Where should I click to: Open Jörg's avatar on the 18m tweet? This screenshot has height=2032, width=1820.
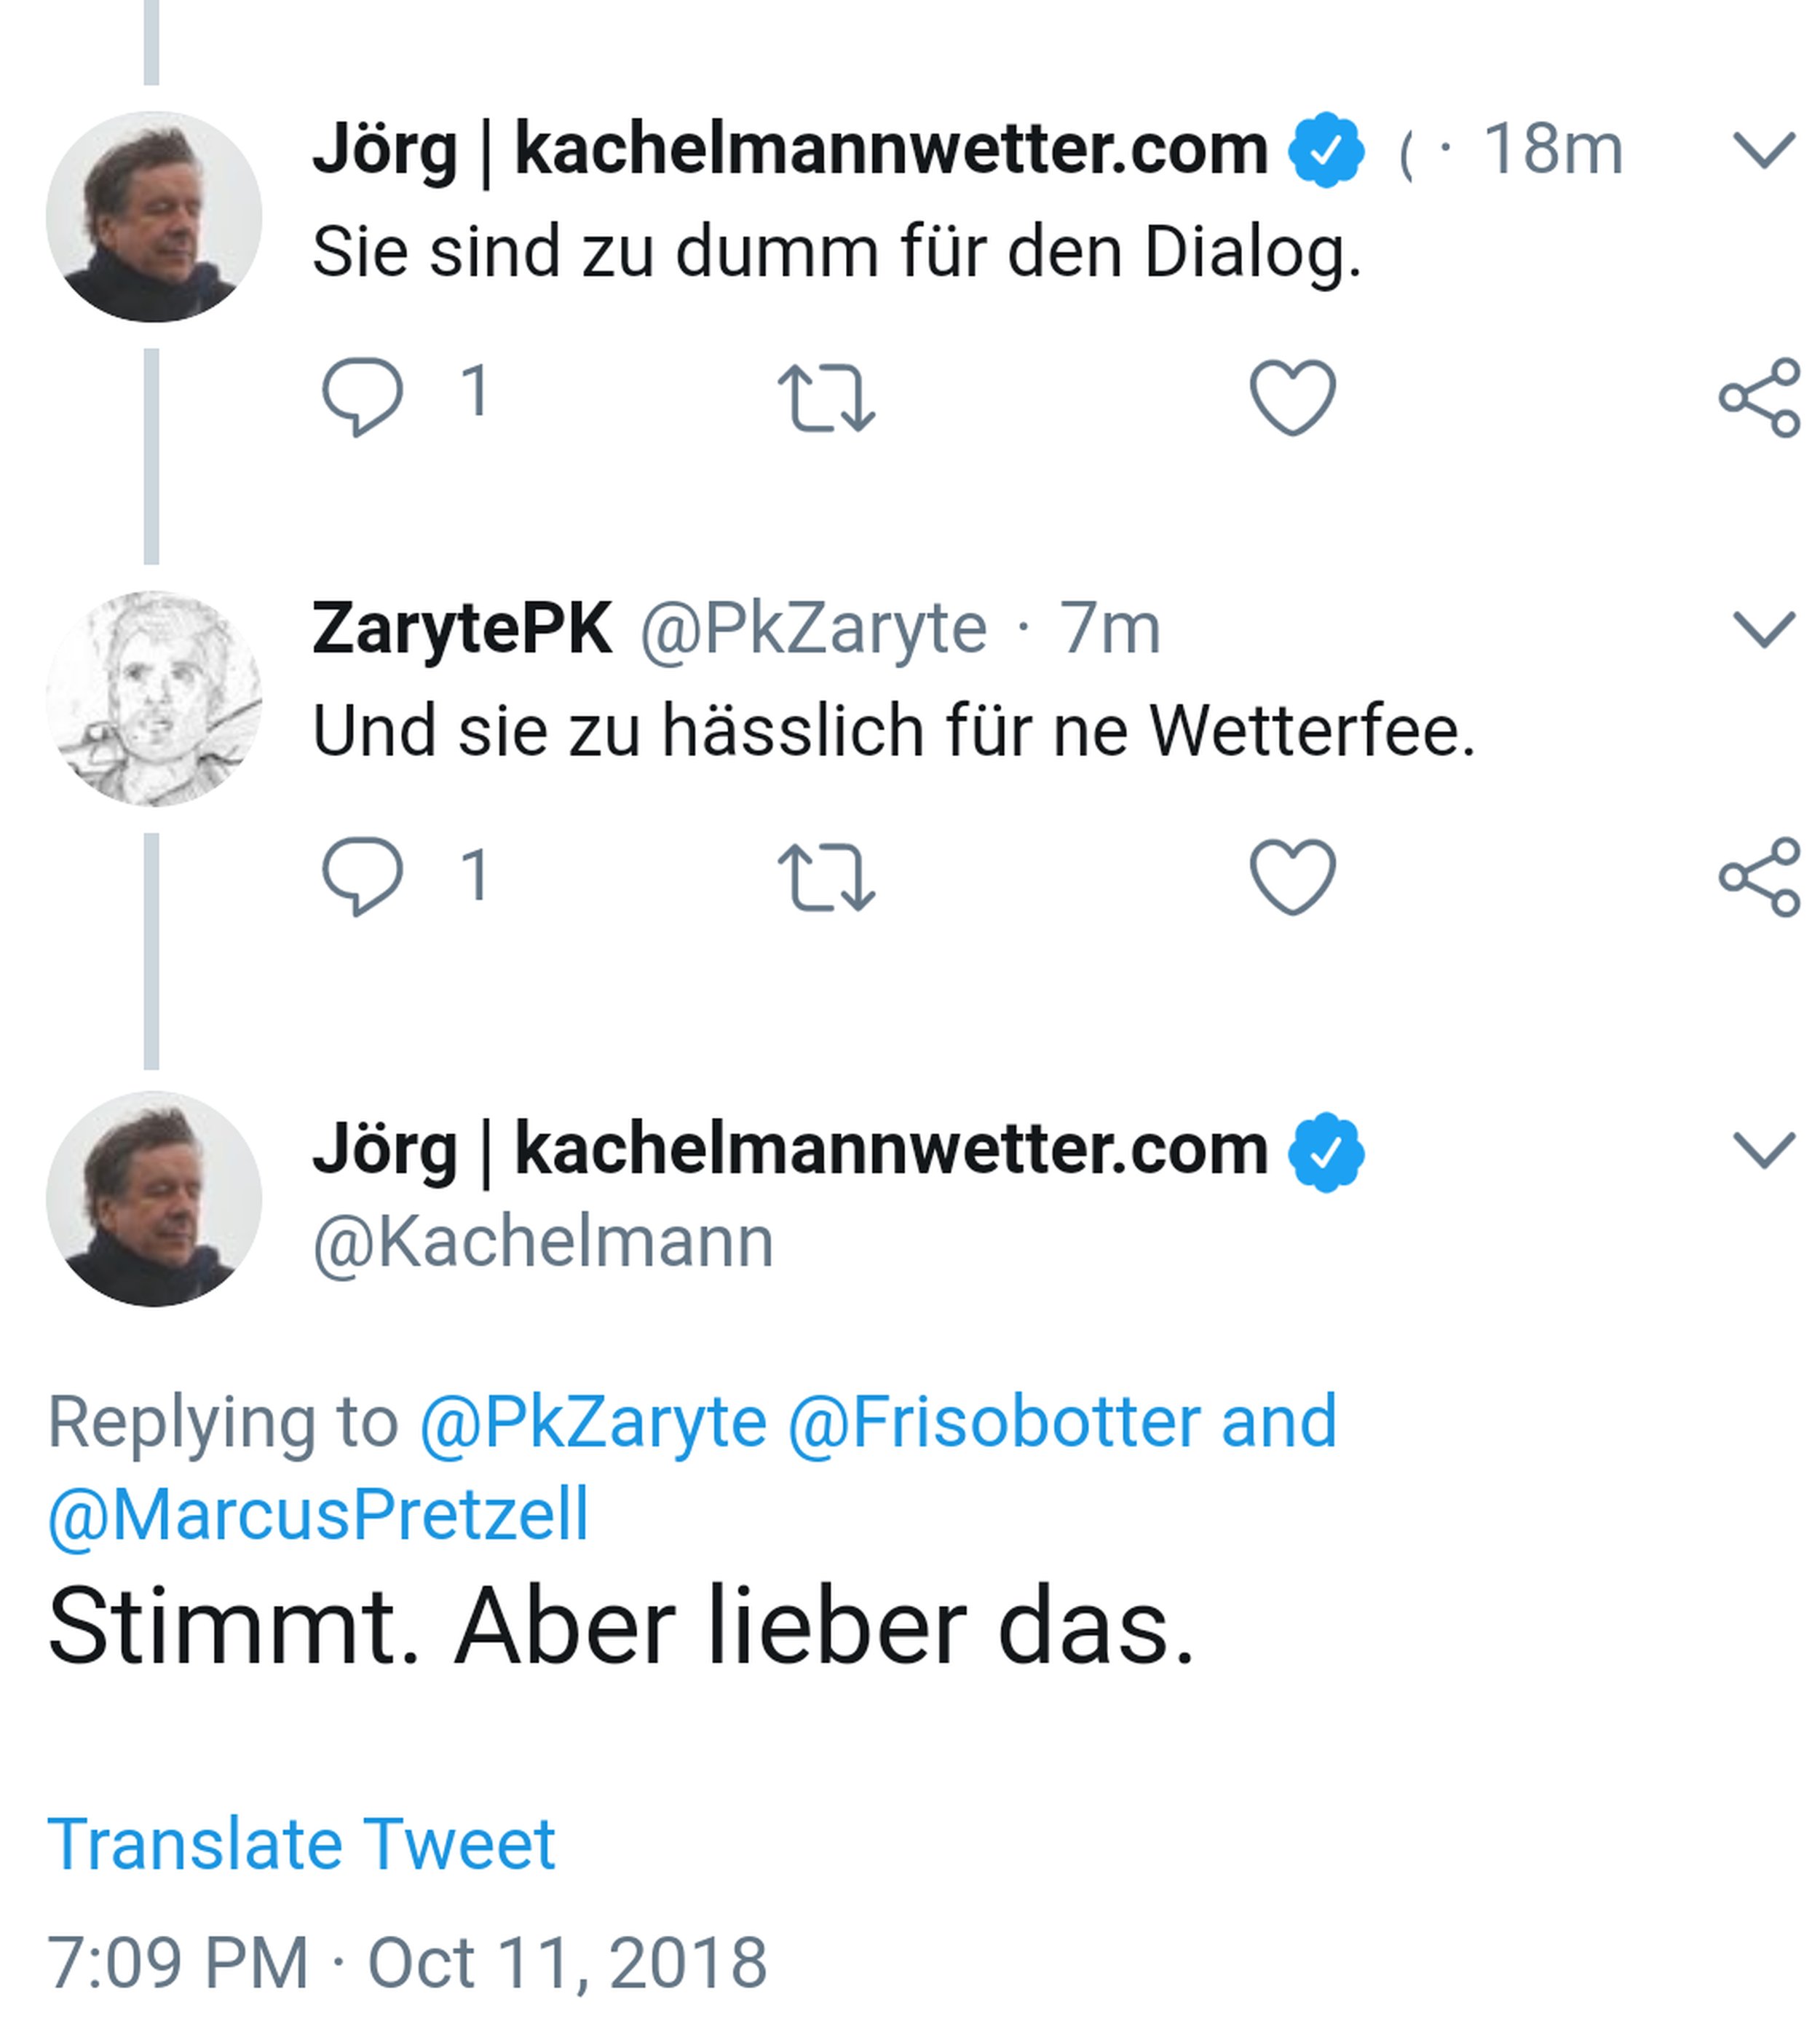click(154, 217)
